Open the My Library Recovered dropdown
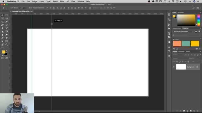 [x=183, y=31]
